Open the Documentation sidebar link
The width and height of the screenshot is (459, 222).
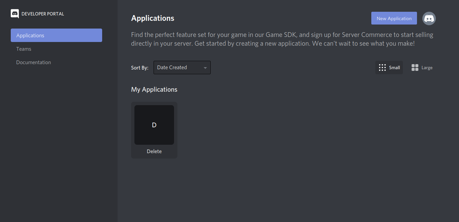tap(34, 62)
